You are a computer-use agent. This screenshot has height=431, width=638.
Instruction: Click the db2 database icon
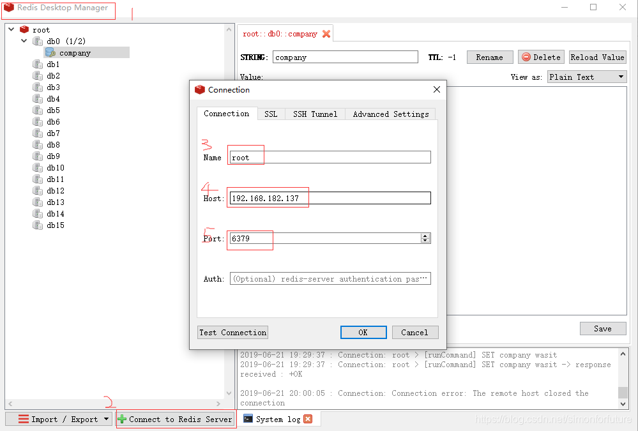[x=38, y=76]
